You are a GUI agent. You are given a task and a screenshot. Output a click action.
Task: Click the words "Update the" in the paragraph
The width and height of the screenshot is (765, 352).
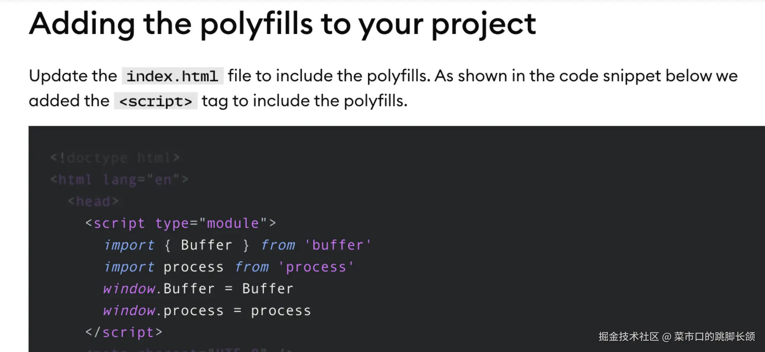tap(73, 76)
